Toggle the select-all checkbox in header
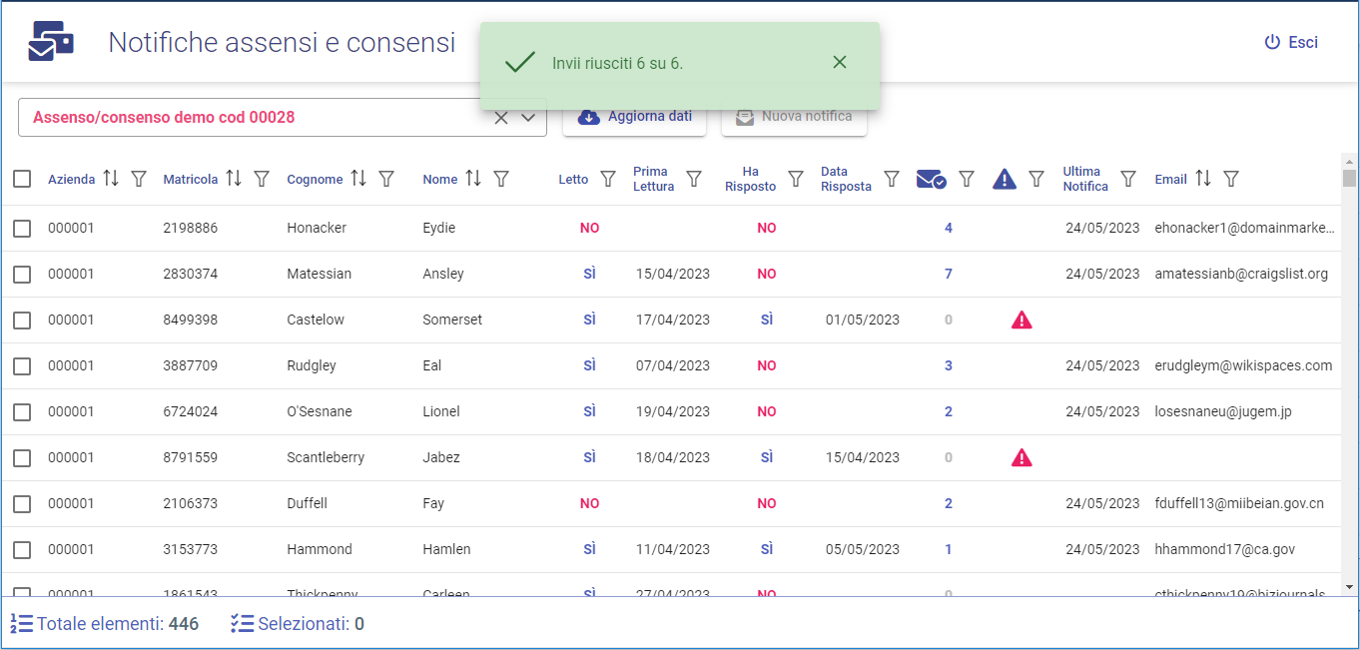Image resolution: width=1360 pixels, height=650 pixels. 22,179
